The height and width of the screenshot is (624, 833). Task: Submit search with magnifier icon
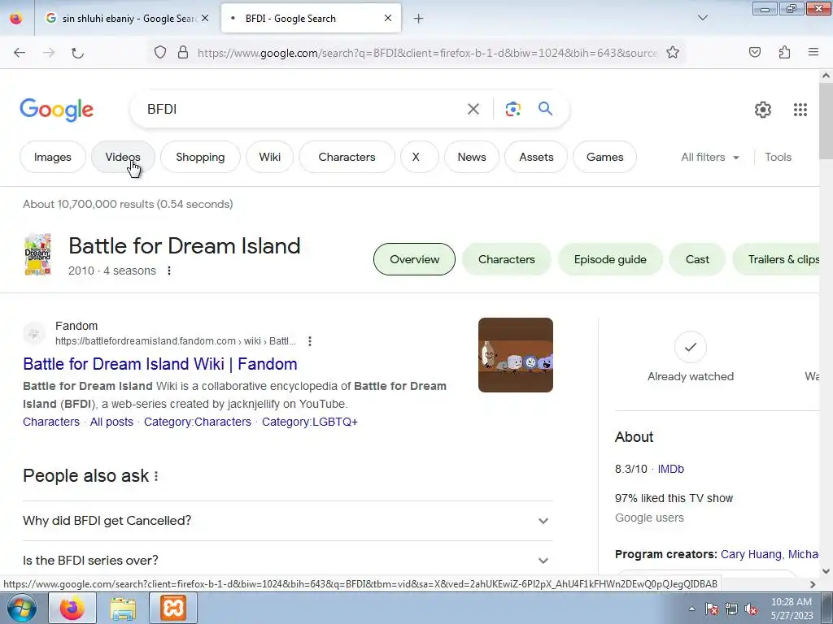click(545, 109)
